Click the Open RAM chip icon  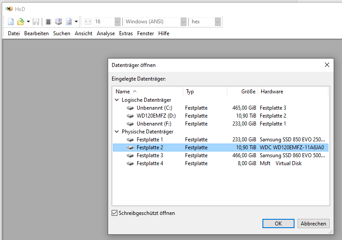[x=48, y=22]
